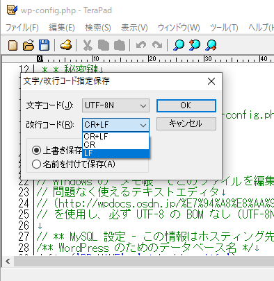Viewport: 274px width, 281px height.
Task: Click the 問題なく使えるテキストエディタ comment line
Action: pos(131,192)
